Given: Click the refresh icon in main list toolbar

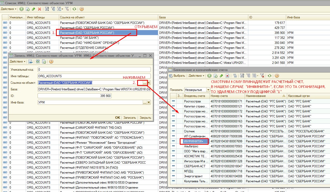Looking at the screenshot, I should (x=74, y=9).
